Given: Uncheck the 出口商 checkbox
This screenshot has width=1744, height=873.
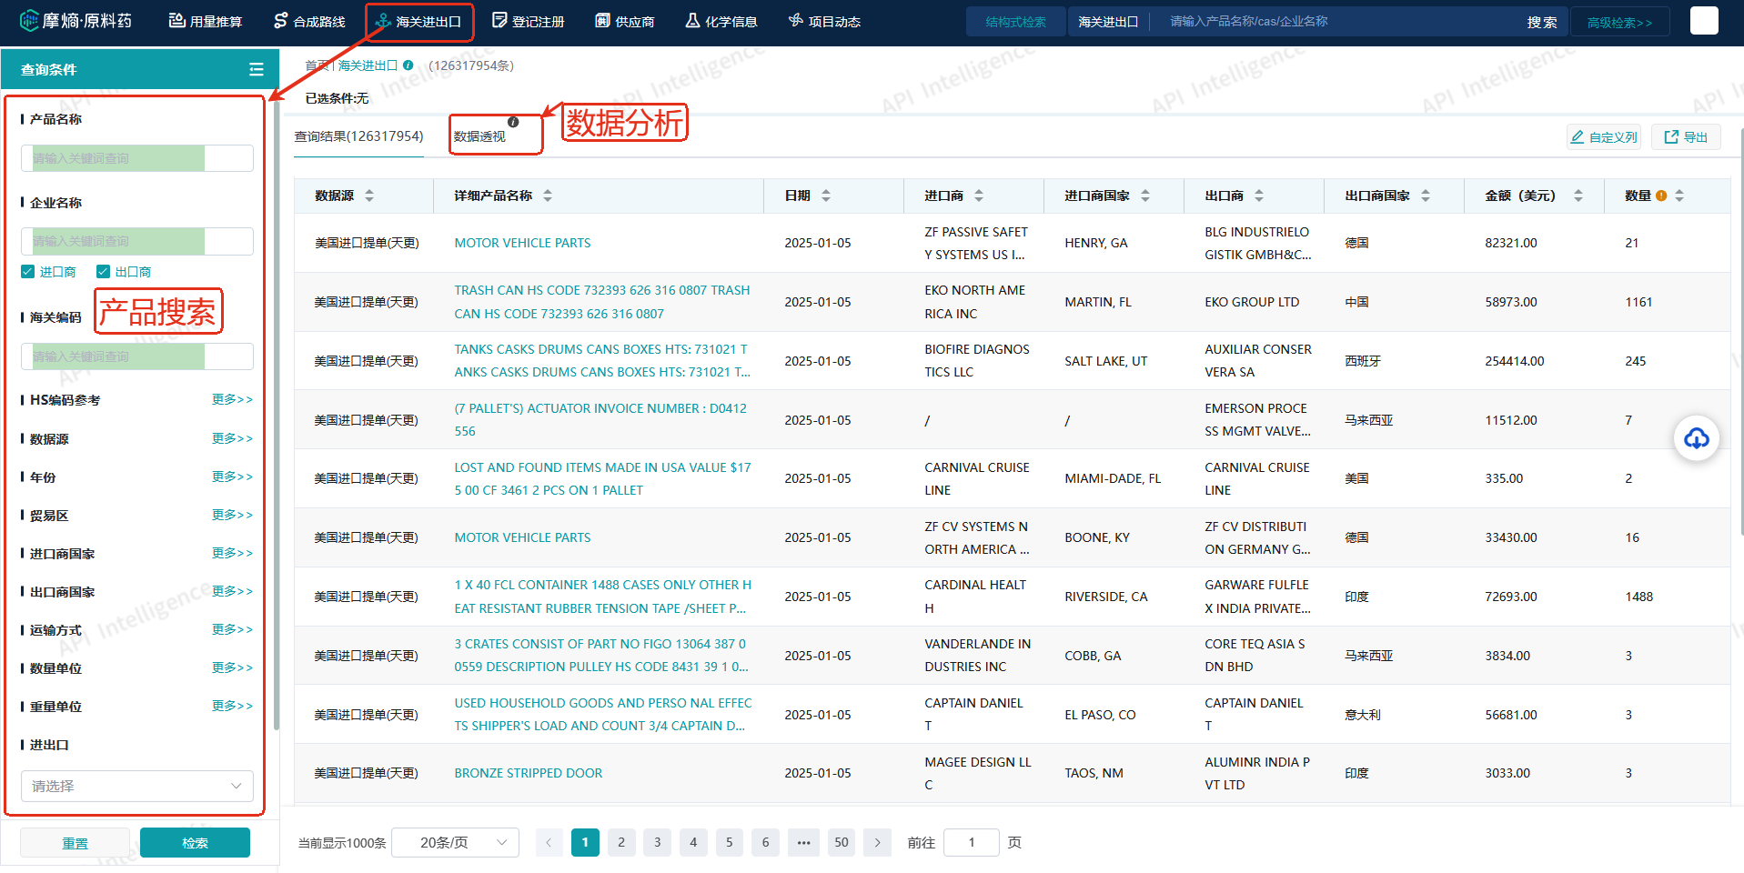Looking at the screenshot, I should point(104,272).
